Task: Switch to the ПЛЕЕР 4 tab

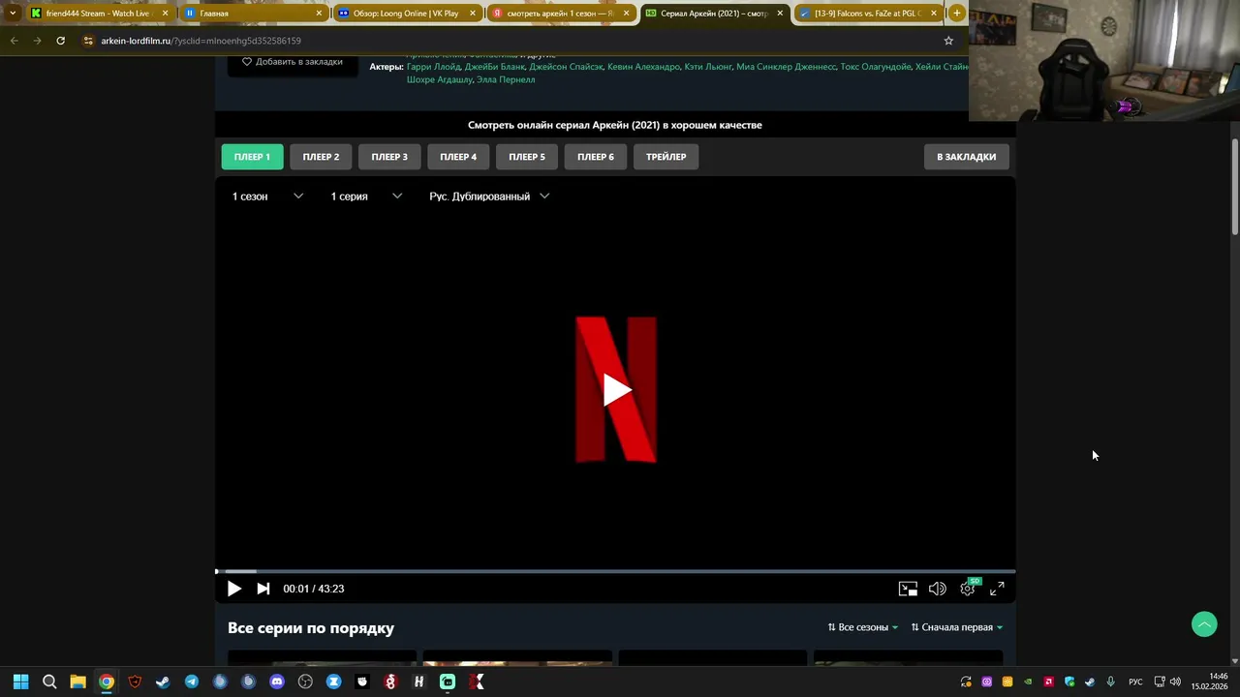Action: (458, 157)
